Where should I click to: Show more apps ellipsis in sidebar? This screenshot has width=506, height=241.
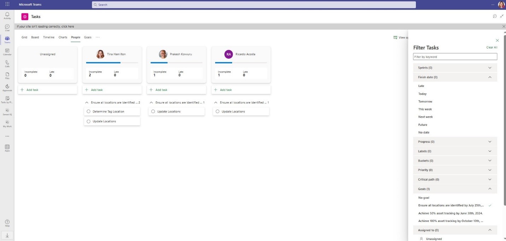click(7, 136)
